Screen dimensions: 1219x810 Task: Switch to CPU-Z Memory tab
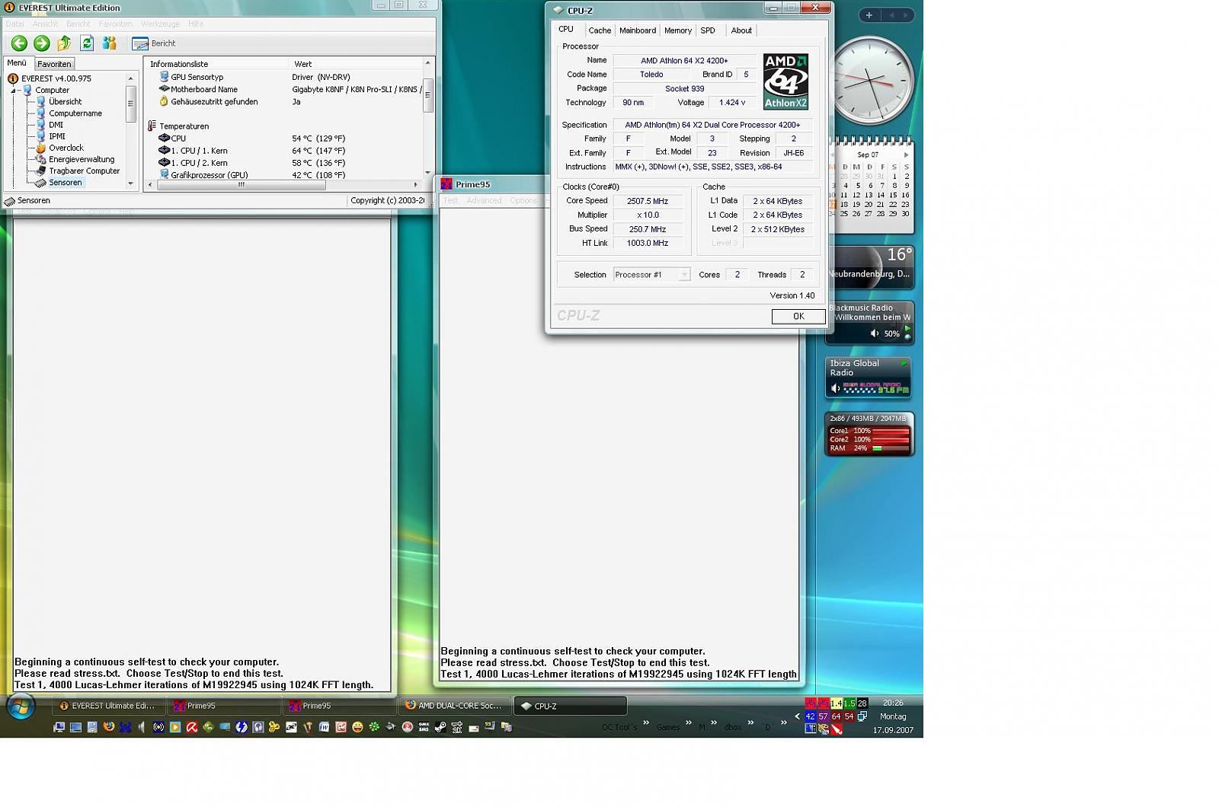click(678, 30)
